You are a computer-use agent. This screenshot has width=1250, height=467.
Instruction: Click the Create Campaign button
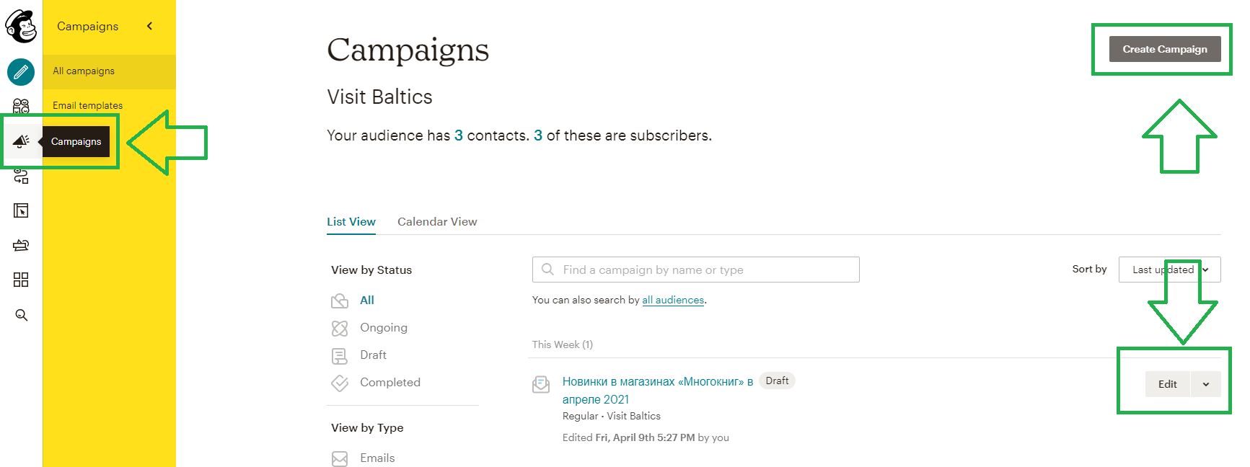(1165, 49)
